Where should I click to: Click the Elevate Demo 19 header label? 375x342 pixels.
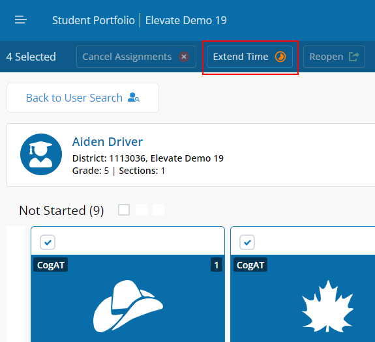186,20
